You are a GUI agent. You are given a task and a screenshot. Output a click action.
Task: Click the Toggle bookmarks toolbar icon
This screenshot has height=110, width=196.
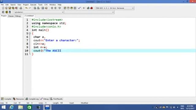pos(6,12)
